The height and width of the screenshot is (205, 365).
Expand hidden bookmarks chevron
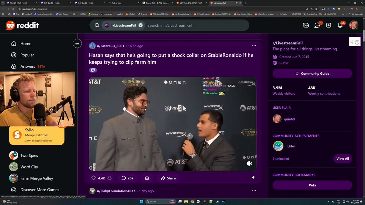343,14
